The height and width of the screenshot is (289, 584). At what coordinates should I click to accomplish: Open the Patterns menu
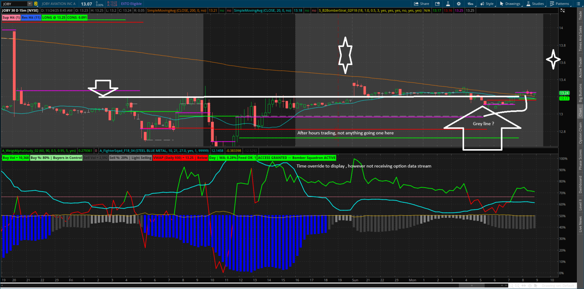pos(560,4)
